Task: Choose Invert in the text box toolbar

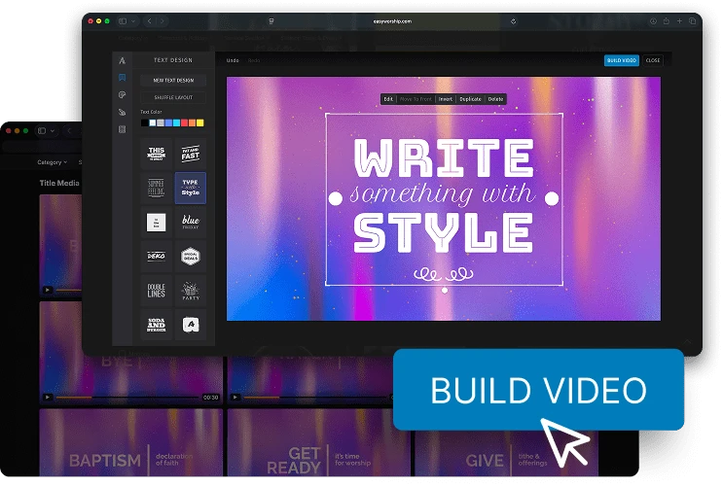Action: point(445,99)
